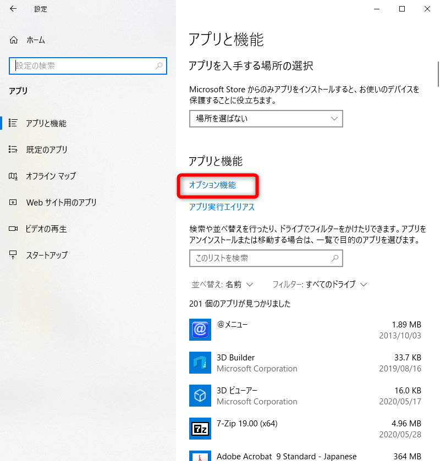Screen dimensions: 440x461
Task: Click the 3D Builder app icon
Action: click(x=200, y=363)
